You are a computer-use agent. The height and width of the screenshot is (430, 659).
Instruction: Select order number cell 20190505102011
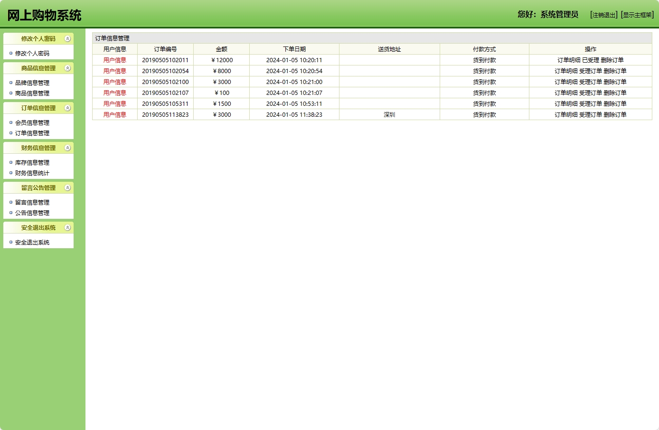click(x=165, y=60)
